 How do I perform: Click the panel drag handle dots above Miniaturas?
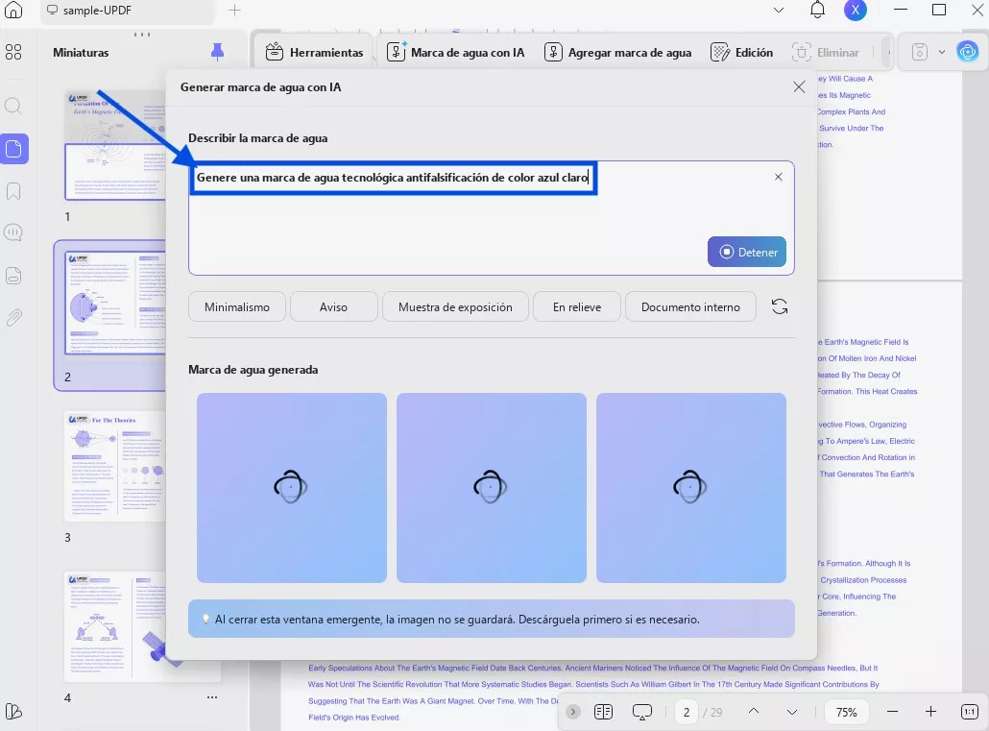tap(142, 34)
